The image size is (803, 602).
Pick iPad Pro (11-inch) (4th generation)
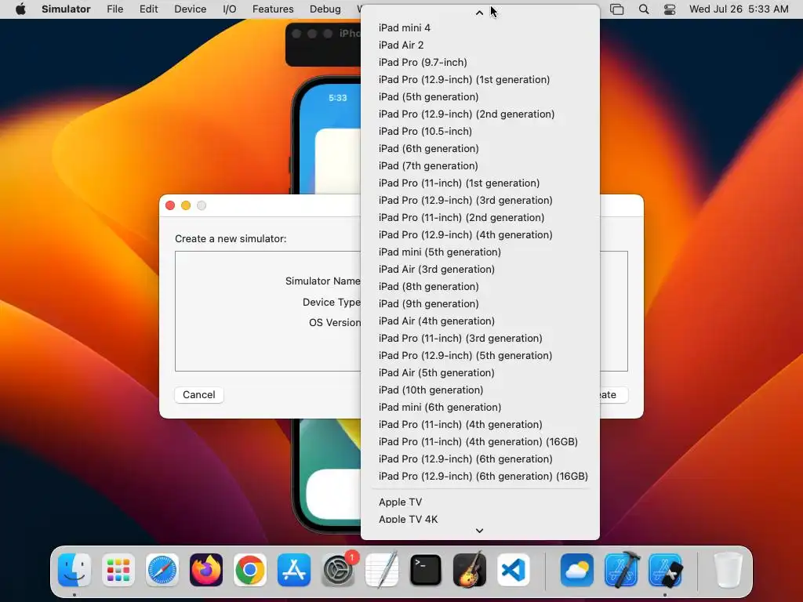tap(481, 424)
